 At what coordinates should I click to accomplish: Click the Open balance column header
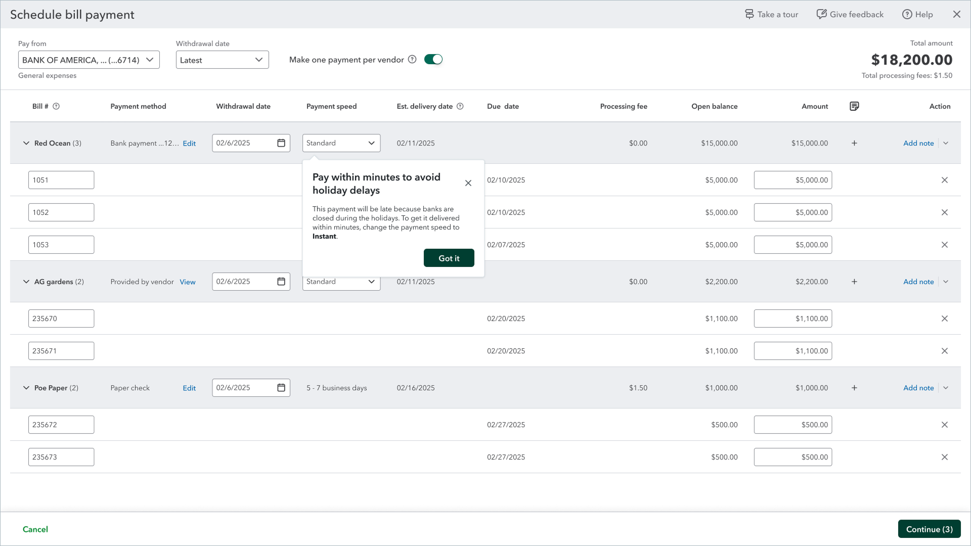pos(714,106)
